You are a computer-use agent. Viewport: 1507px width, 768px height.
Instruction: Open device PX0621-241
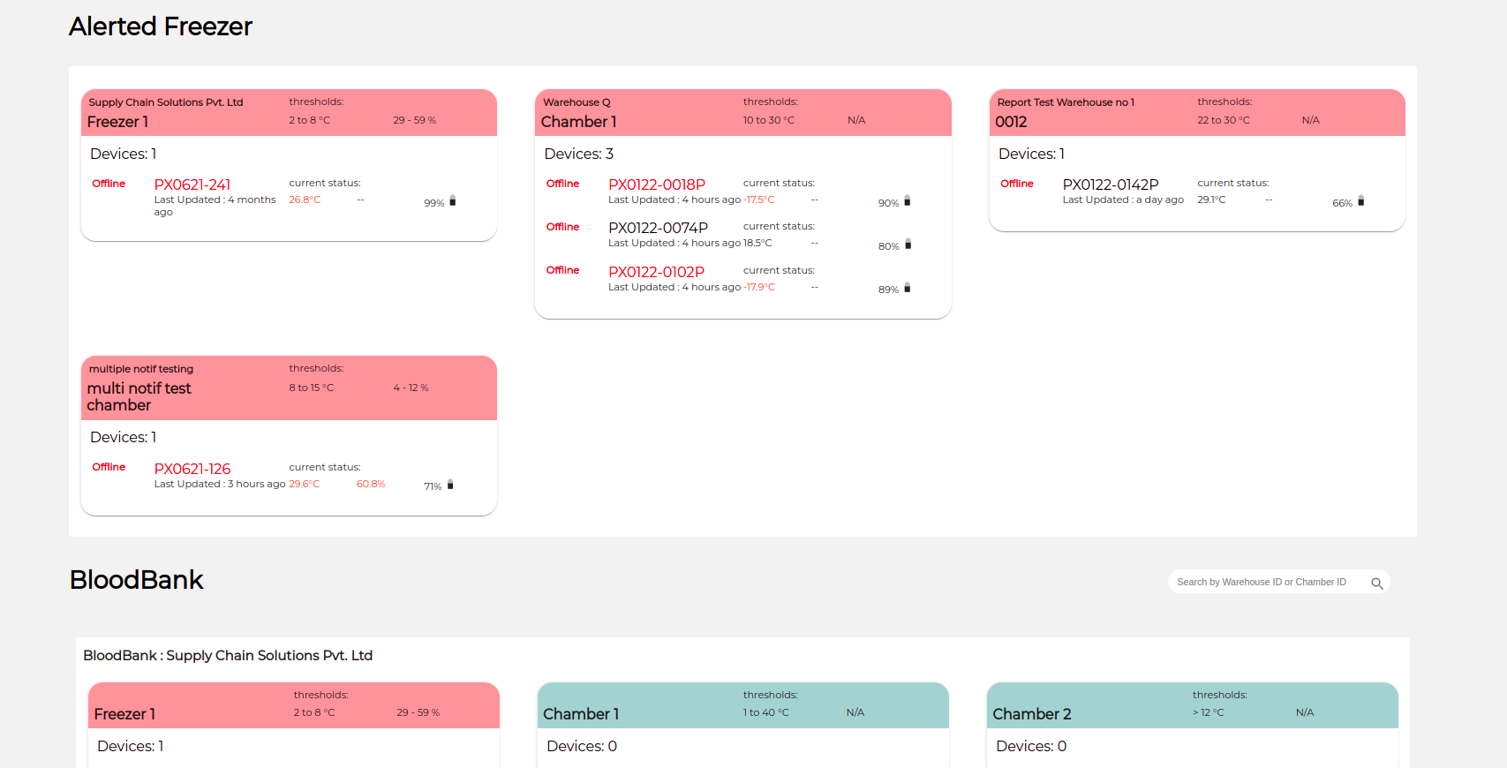click(192, 184)
